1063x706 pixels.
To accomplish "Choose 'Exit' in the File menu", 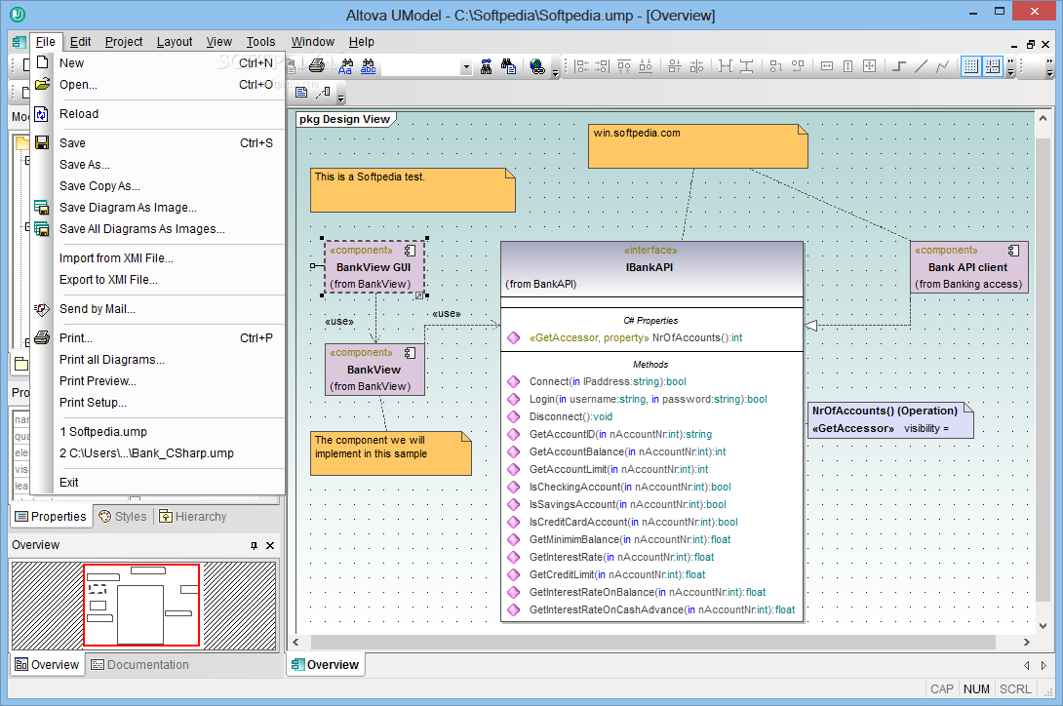I will point(158,482).
